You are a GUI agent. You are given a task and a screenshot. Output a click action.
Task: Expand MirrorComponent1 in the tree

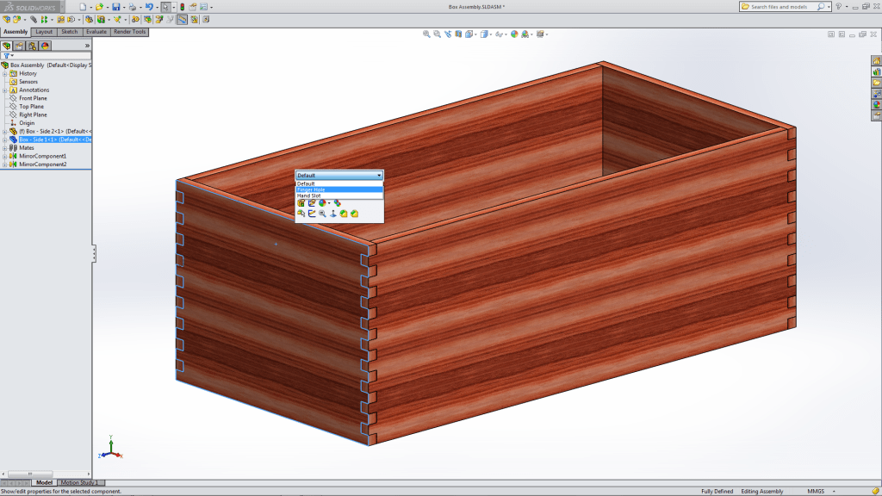click(4, 157)
